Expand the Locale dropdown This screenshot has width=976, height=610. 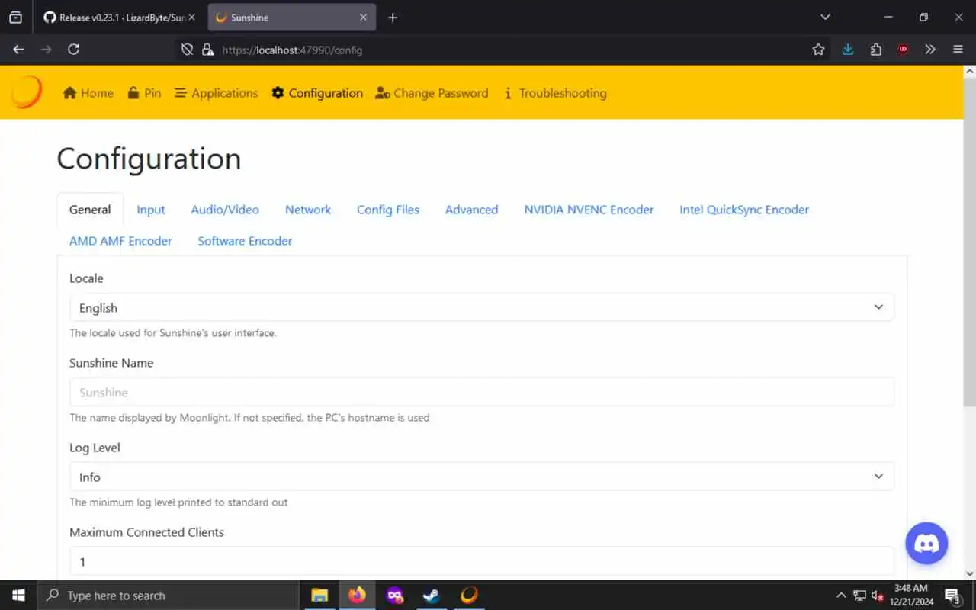[x=482, y=307]
